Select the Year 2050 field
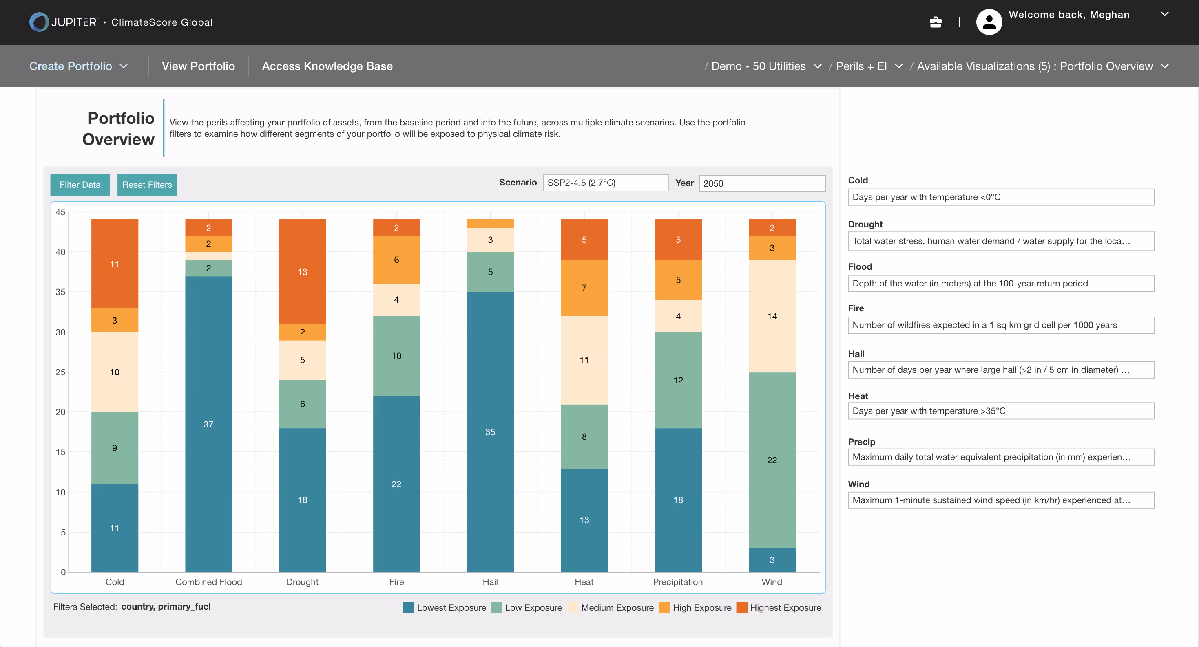The width and height of the screenshot is (1199, 647). click(762, 183)
